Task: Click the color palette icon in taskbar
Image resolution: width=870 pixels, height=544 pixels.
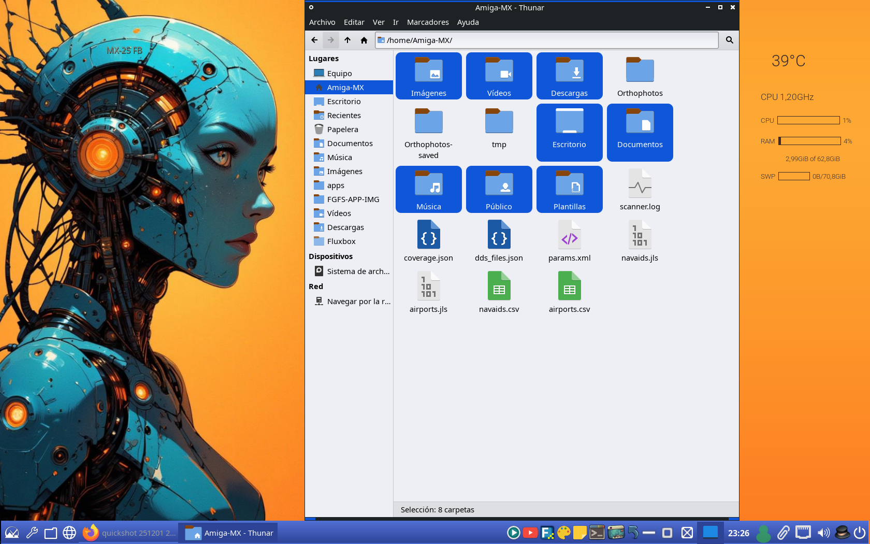Action: (x=564, y=533)
